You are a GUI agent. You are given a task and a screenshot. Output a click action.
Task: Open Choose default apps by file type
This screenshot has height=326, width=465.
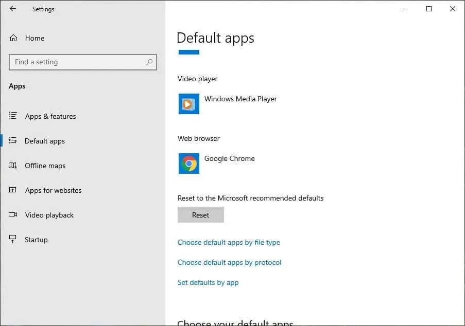[229, 243]
